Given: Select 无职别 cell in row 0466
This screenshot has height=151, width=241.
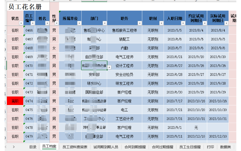Looking at the screenshot, I should tap(153, 30).
